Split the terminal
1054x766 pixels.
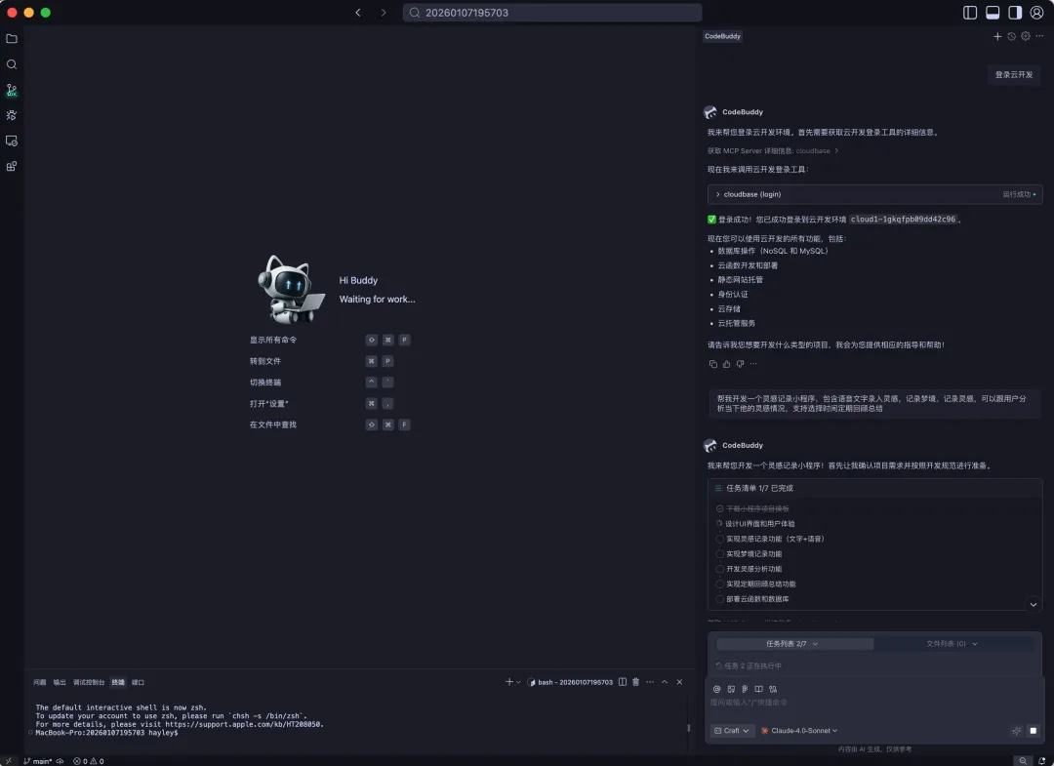tap(623, 683)
